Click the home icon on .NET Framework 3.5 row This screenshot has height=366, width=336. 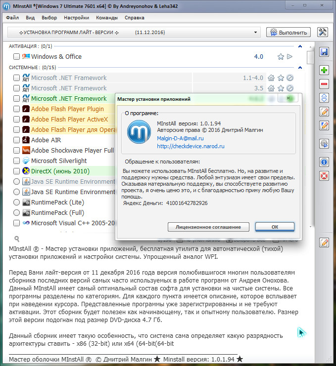(271, 88)
